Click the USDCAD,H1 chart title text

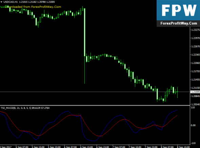click(11, 2)
